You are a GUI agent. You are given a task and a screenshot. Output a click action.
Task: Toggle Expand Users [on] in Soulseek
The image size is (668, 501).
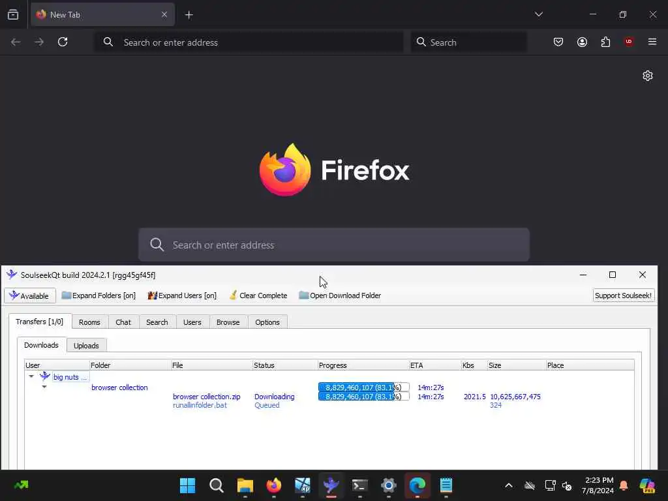click(182, 296)
